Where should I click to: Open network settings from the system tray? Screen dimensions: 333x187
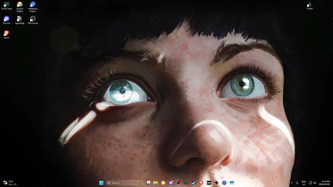point(310,183)
